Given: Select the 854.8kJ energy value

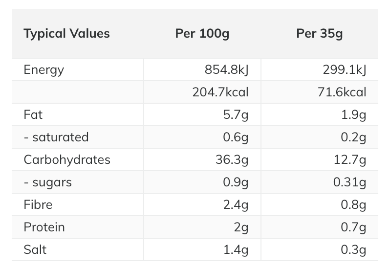Looking at the screenshot, I should coord(227,69).
